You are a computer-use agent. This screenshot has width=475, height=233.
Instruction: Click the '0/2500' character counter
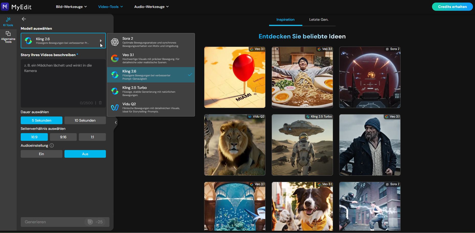click(86, 103)
